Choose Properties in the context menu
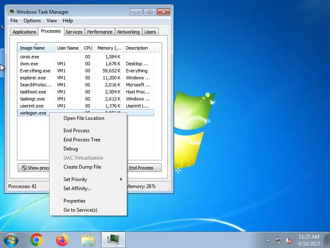The width and height of the screenshot is (330, 248). click(x=88, y=201)
